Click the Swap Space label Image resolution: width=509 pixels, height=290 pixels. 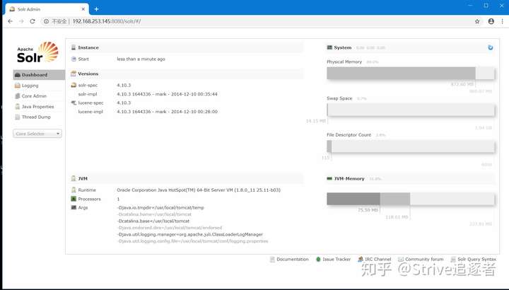pos(339,98)
